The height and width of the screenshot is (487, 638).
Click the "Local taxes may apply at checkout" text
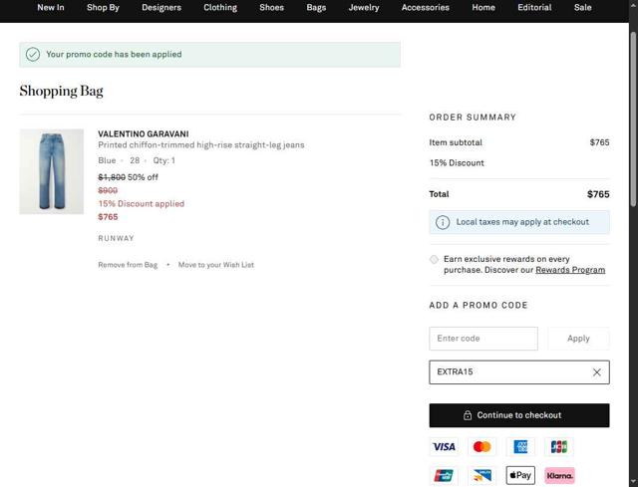(522, 222)
